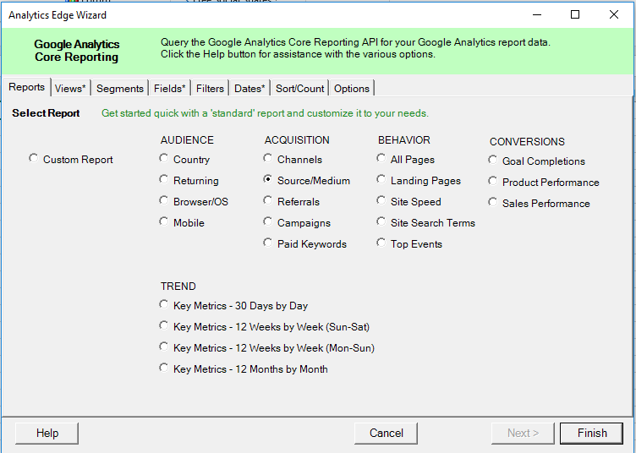636x453 pixels.
Task: Click the Select Report label
Action: click(46, 113)
